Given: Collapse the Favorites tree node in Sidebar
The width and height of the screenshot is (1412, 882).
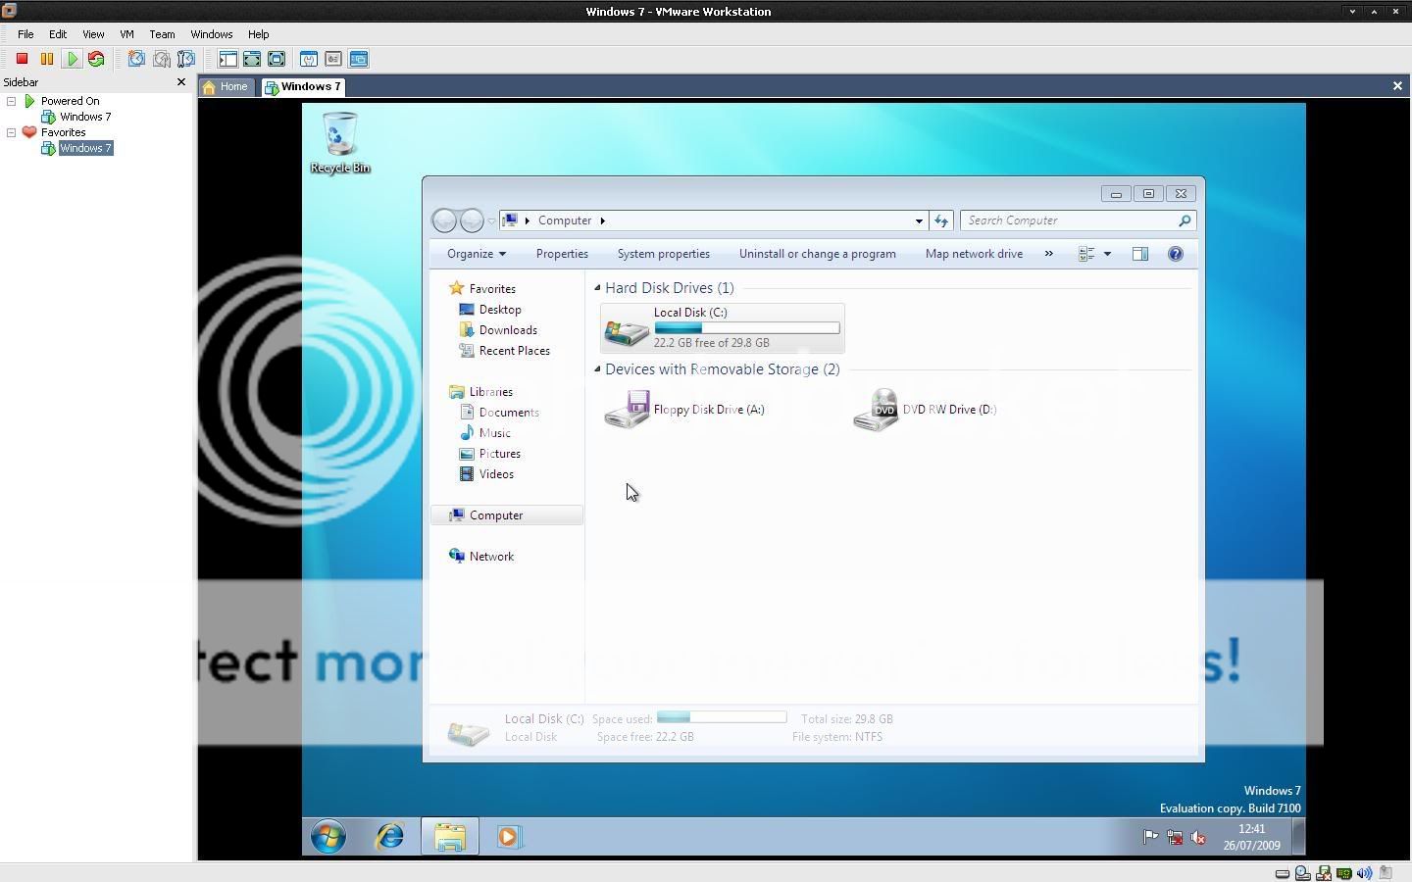Looking at the screenshot, I should [x=12, y=132].
